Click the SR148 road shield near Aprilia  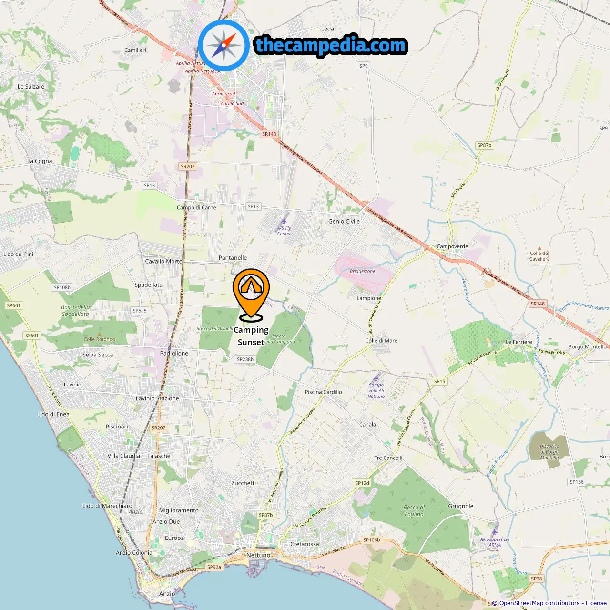click(x=269, y=134)
